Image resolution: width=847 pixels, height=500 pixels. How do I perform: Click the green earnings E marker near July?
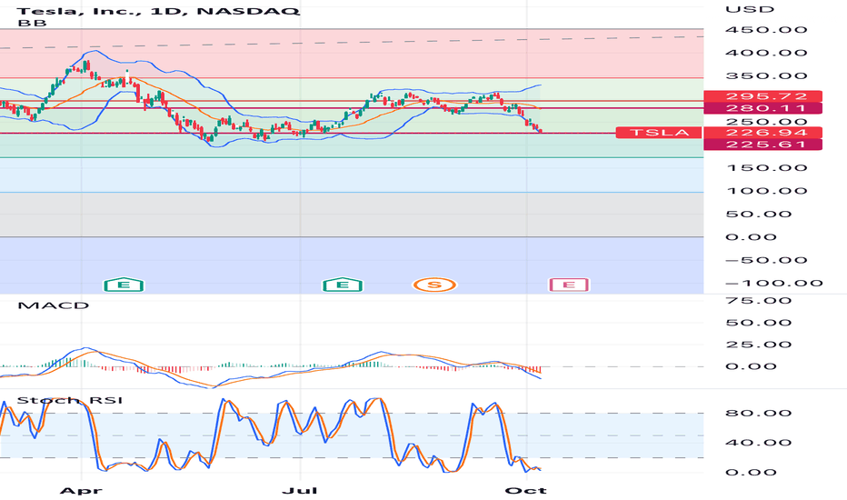tap(343, 285)
